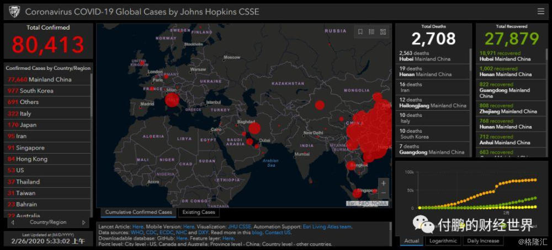
Task: Click '18,971 recovered Hubei' entry
Action: coord(512,56)
